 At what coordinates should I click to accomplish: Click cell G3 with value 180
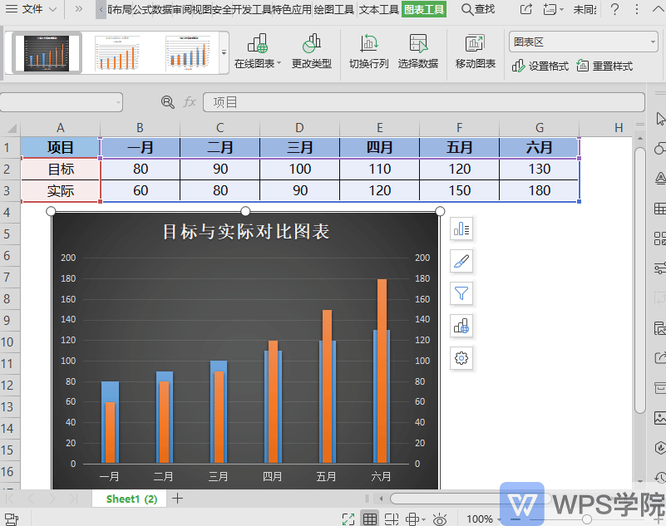tap(539, 190)
